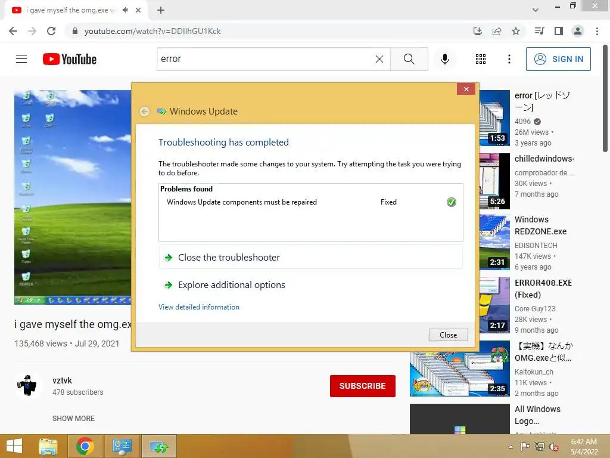This screenshot has height=458, width=610.
Task: Click the address bar URL
Action: [152, 31]
